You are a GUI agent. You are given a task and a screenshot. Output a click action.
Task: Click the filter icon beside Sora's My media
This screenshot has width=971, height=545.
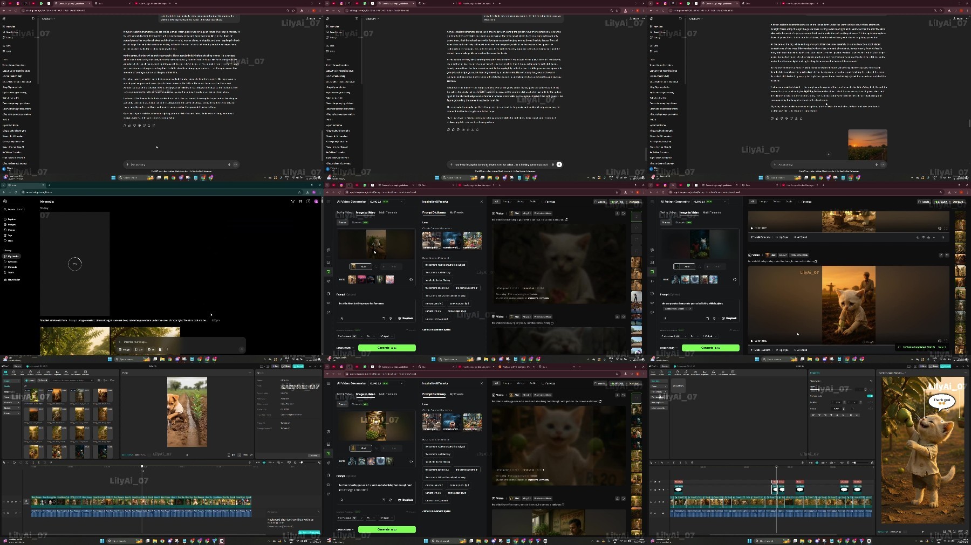tap(293, 201)
